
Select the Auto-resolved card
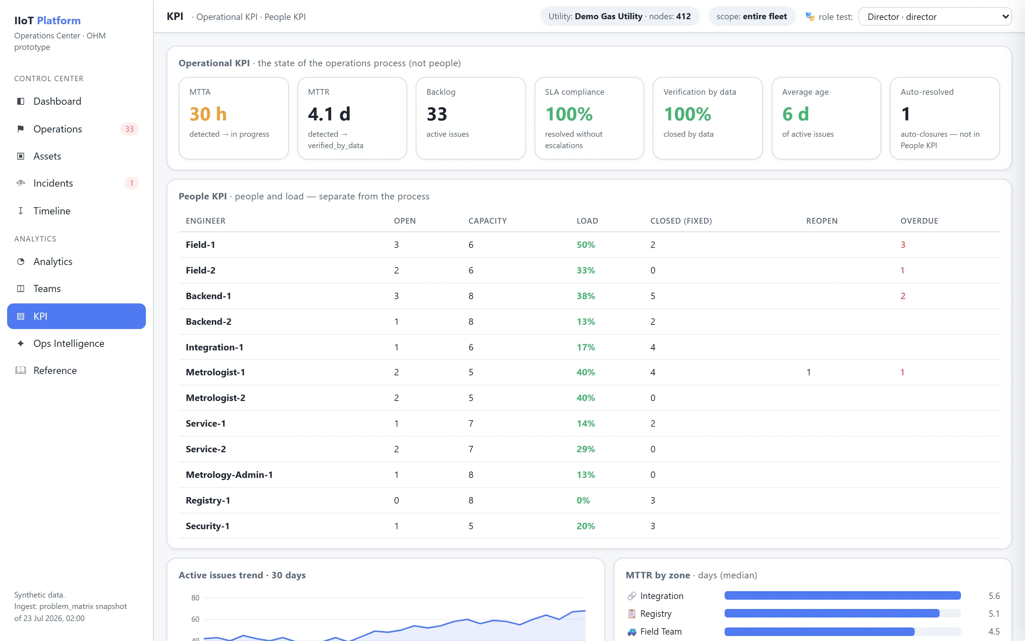945,118
